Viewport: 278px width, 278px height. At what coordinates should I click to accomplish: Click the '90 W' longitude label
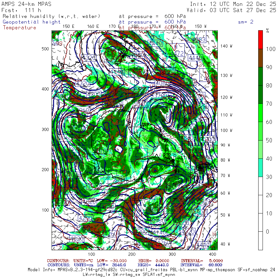click(x=225, y=145)
